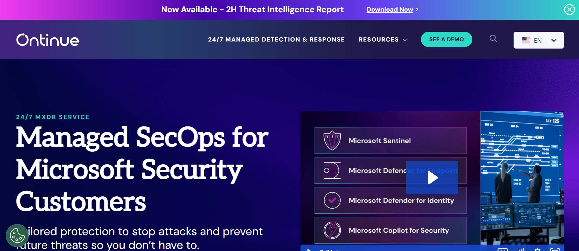The image size is (579, 251).
Task: Click the See a Demo button
Action: tap(447, 39)
